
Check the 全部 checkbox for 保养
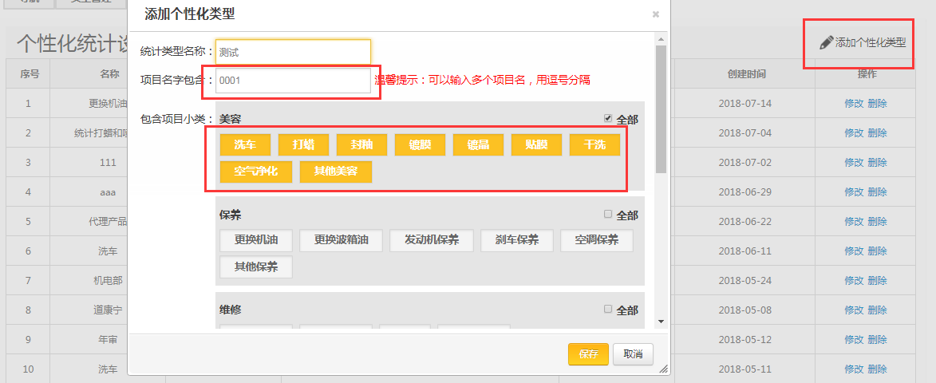tap(608, 214)
